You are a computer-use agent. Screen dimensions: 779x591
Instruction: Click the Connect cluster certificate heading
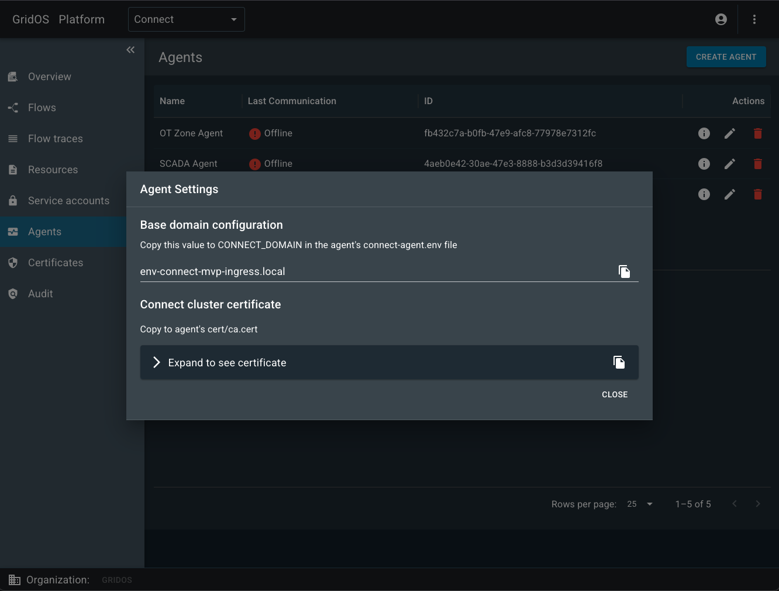coord(211,304)
